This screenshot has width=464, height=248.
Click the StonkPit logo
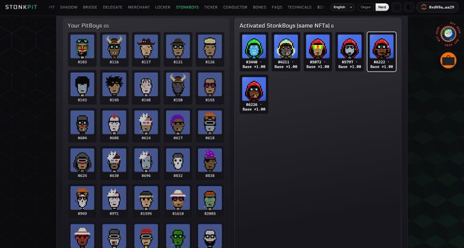click(x=21, y=7)
